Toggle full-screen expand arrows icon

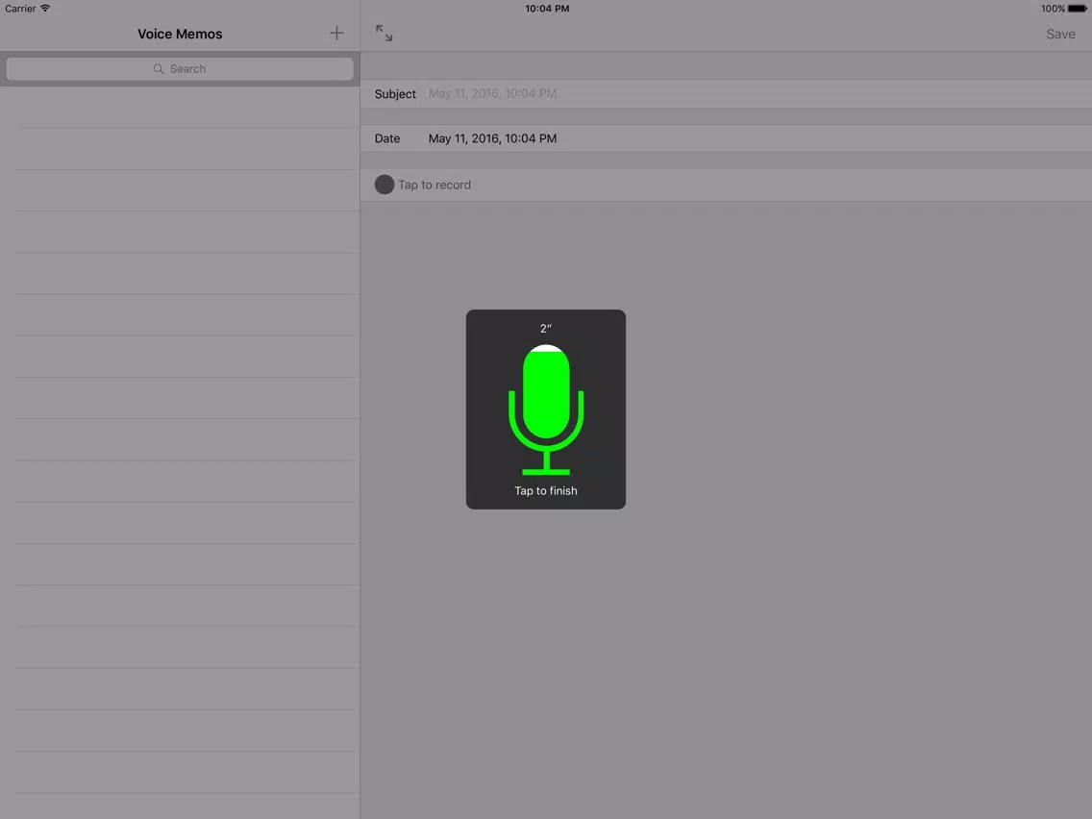pyautogui.click(x=384, y=33)
